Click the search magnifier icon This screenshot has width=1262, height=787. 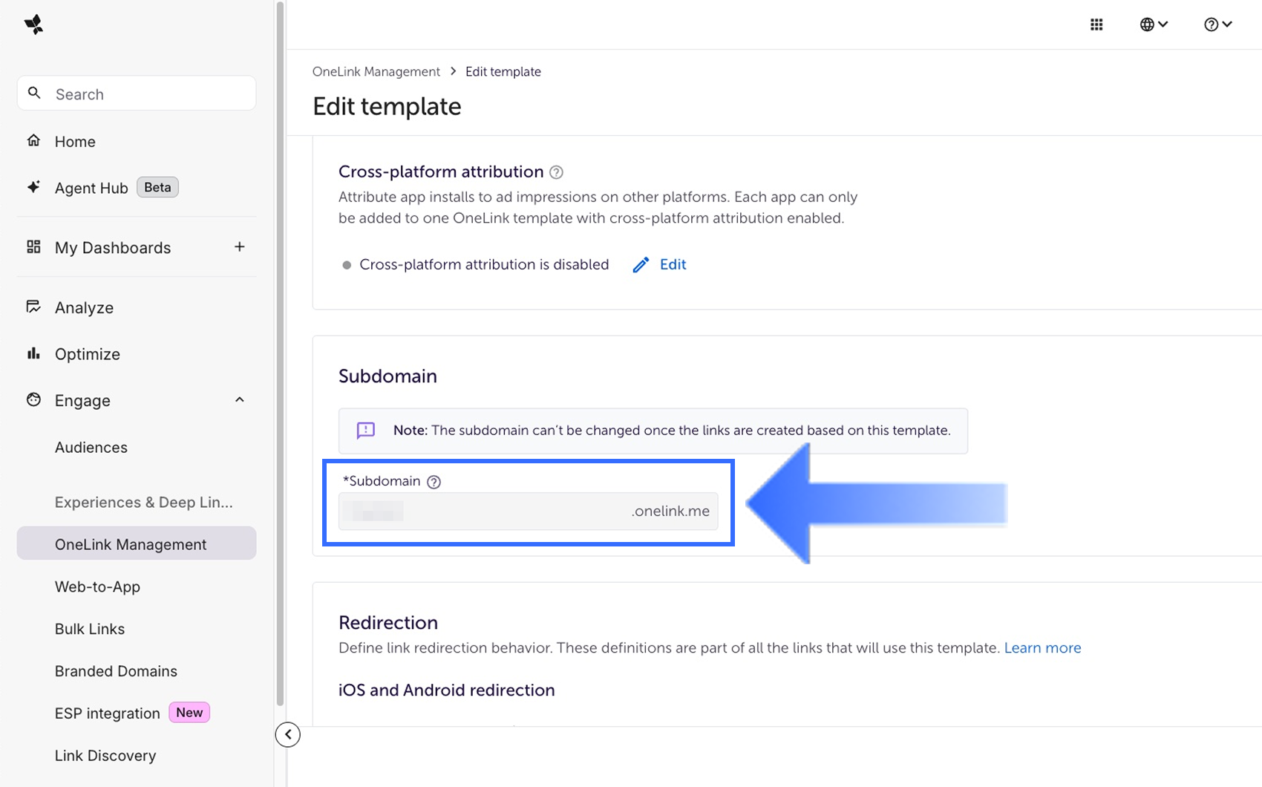tap(34, 93)
